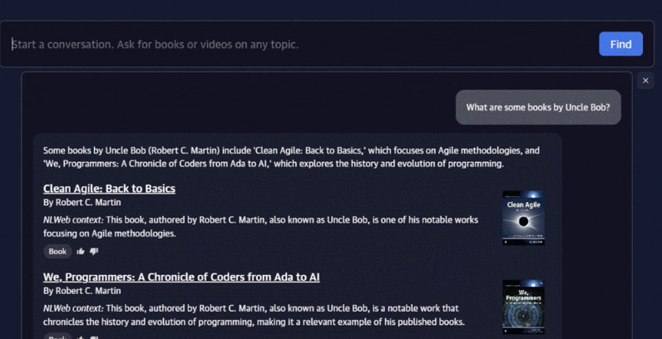Open 'We, Programmers' book title link
Image resolution: width=662 pixels, height=339 pixels.
181,277
